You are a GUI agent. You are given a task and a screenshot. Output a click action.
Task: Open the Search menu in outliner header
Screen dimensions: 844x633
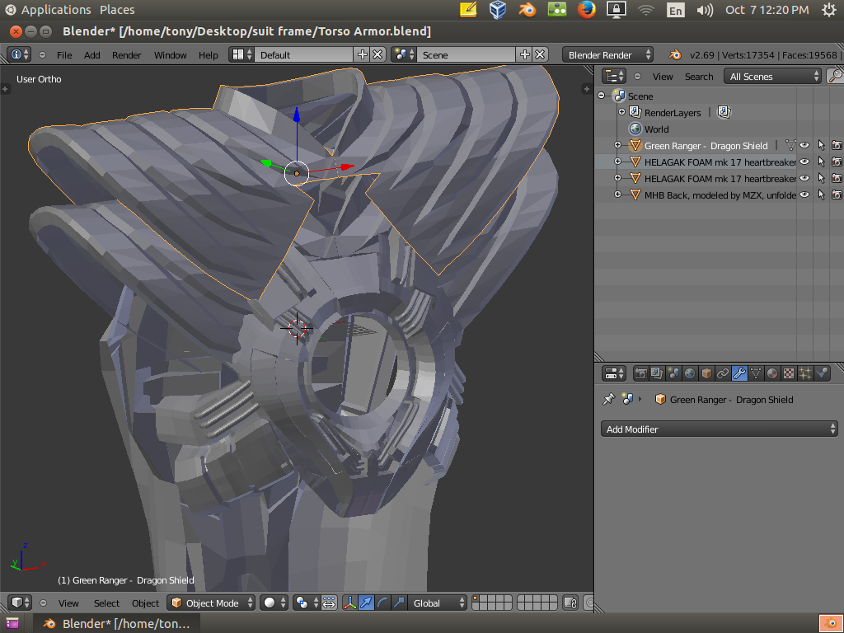699,77
